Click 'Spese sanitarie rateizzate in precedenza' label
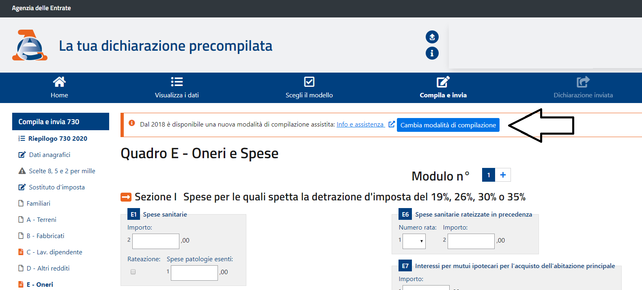Screen dimensions: 642x290 coord(474,214)
